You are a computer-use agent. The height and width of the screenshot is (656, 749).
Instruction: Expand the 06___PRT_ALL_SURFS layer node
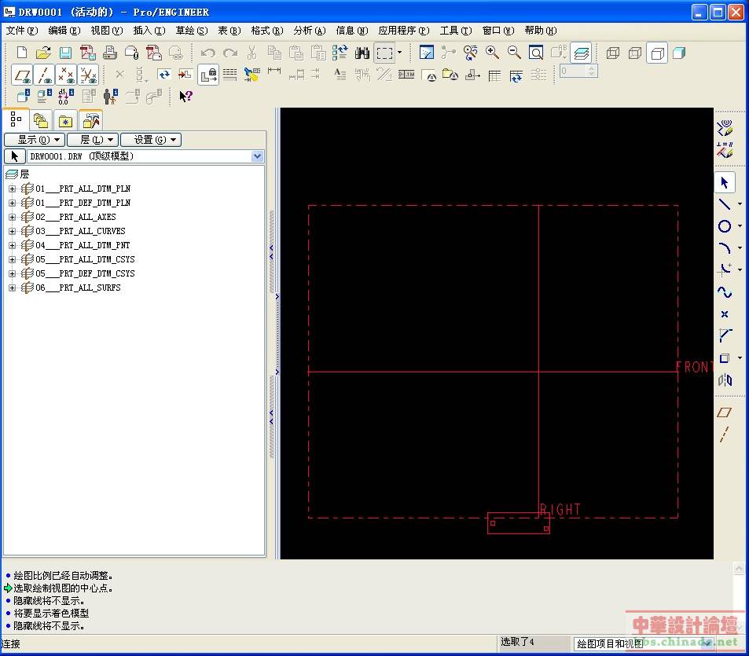pyautogui.click(x=12, y=288)
